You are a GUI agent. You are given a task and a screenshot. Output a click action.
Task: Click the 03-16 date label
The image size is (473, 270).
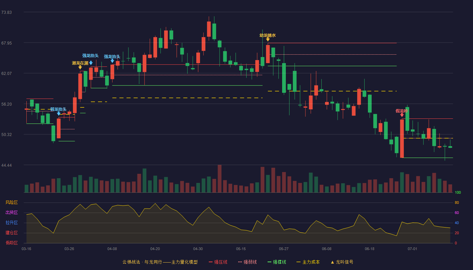pos(26,249)
